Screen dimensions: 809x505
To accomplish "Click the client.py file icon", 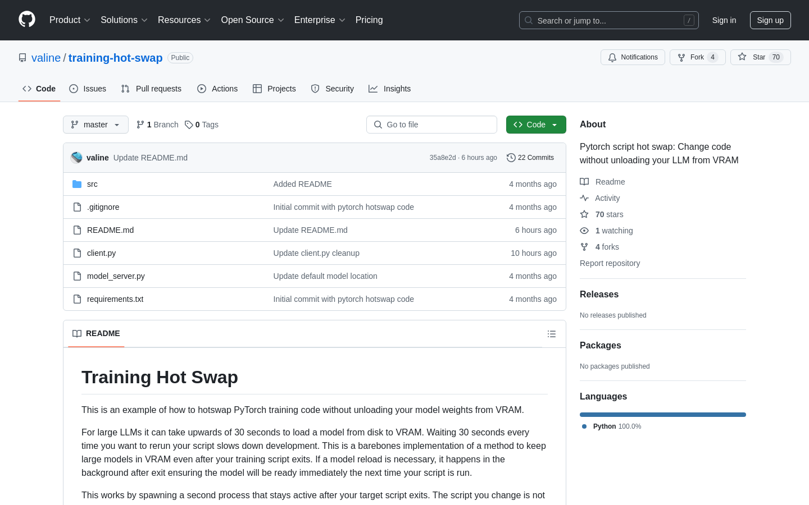I will pyautogui.click(x=77, y=253).
